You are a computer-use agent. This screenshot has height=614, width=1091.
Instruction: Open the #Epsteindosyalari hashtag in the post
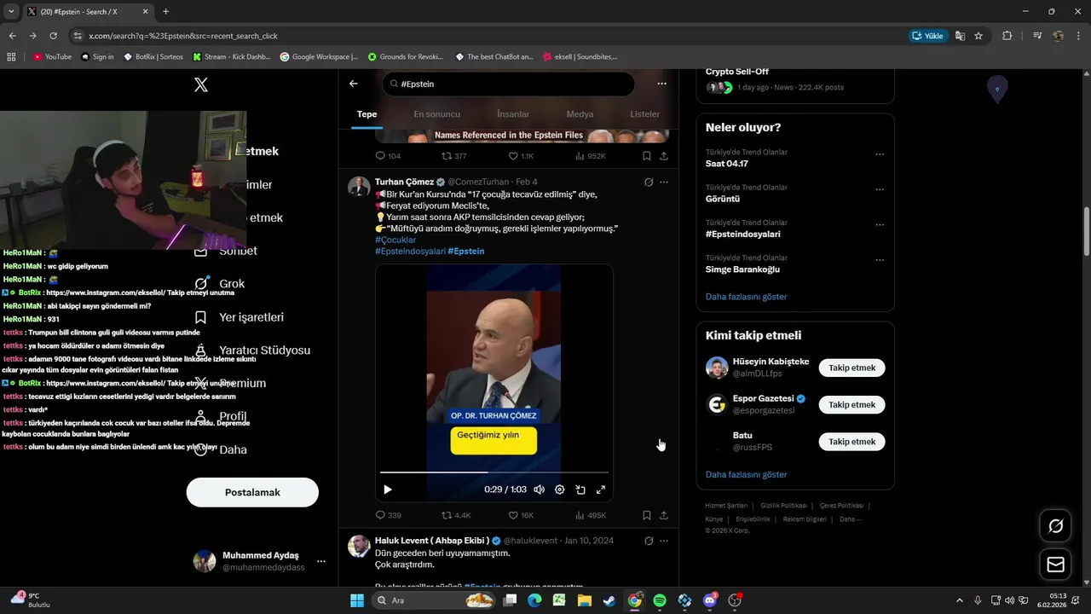click(x=410, y=251)
